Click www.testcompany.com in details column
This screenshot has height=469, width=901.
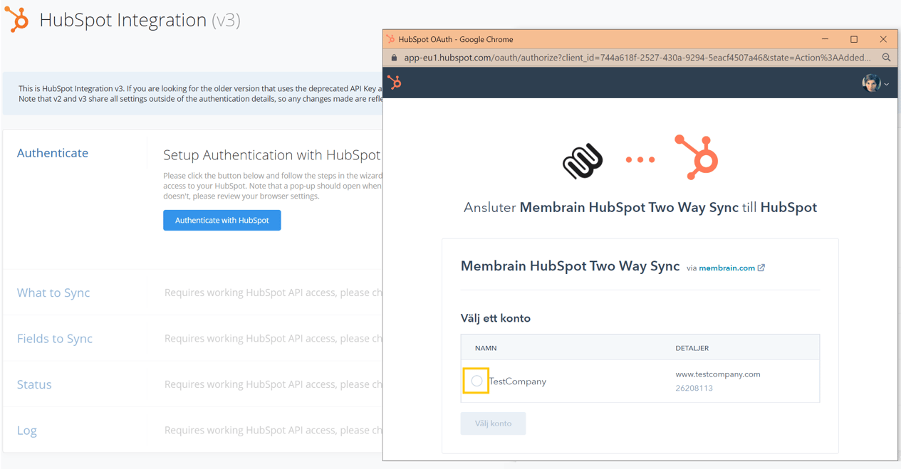point(718,374)
